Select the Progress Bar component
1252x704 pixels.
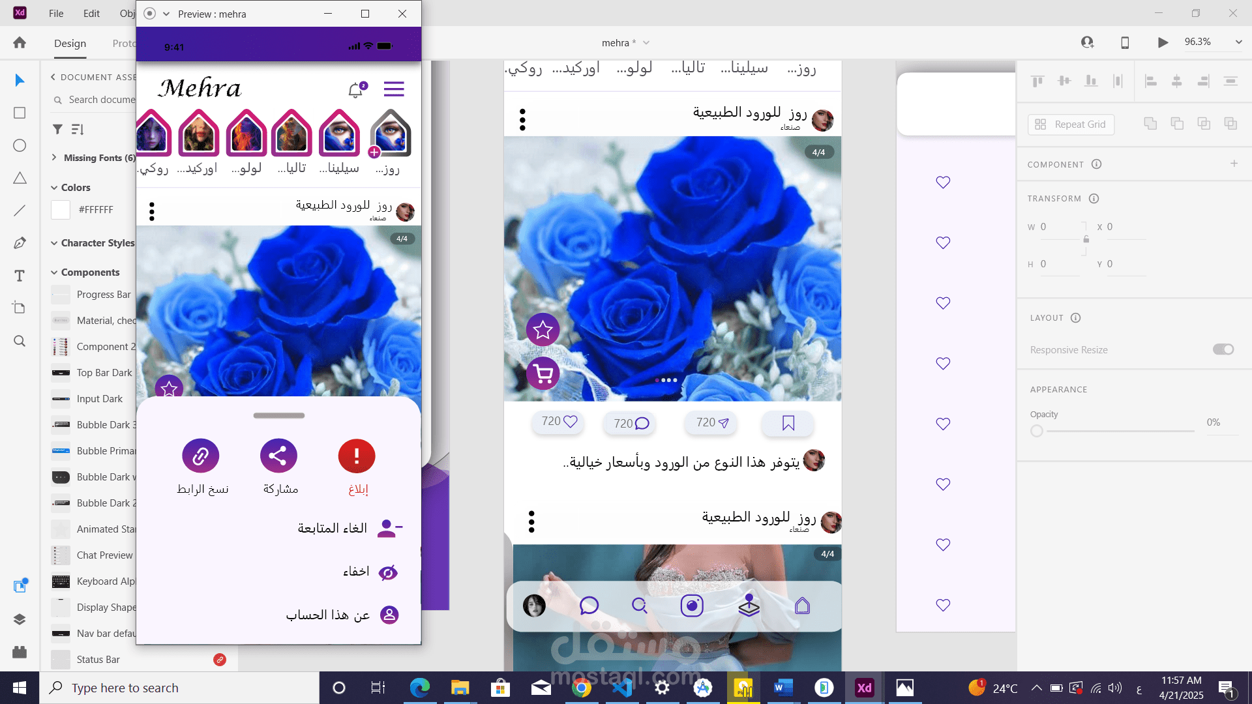(94, 295)
